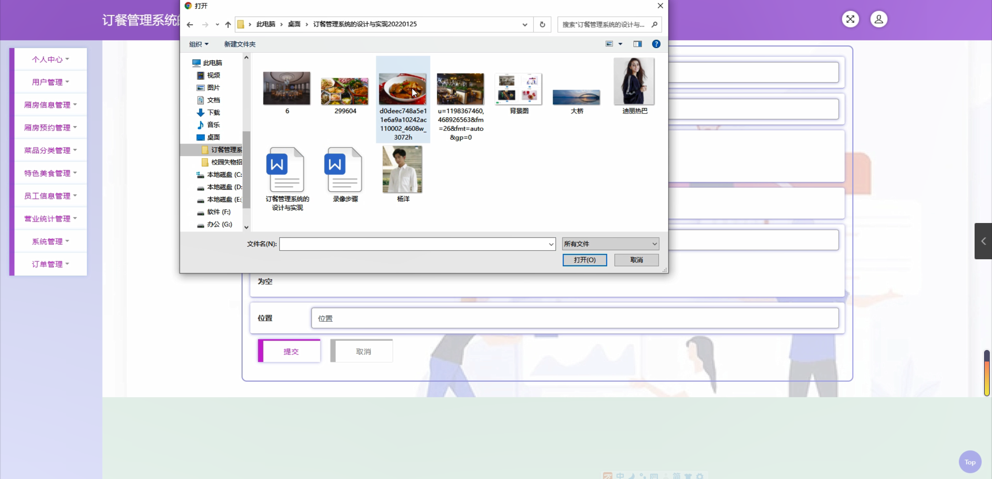Open the 组织 dropdown menu

[198, 44]
